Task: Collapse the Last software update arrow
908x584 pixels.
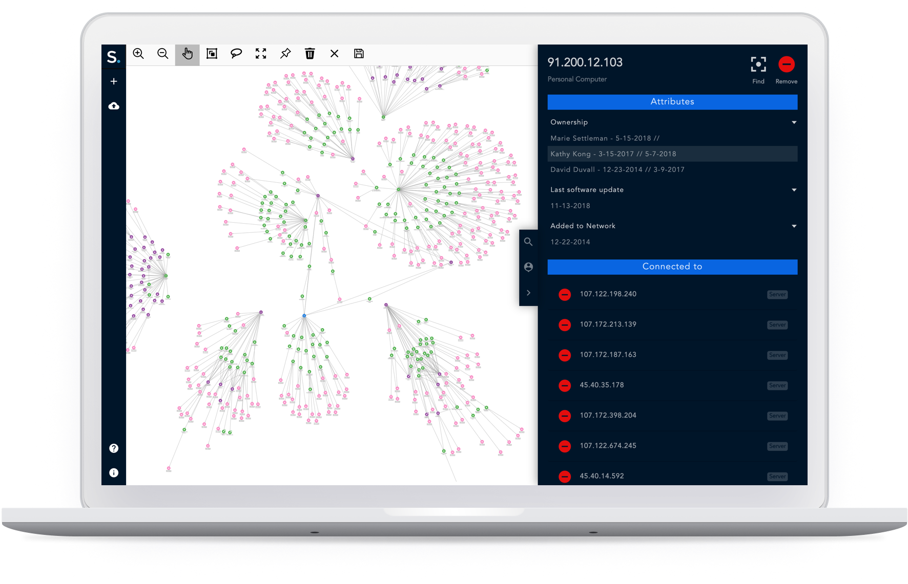Action: coord(794,190)
